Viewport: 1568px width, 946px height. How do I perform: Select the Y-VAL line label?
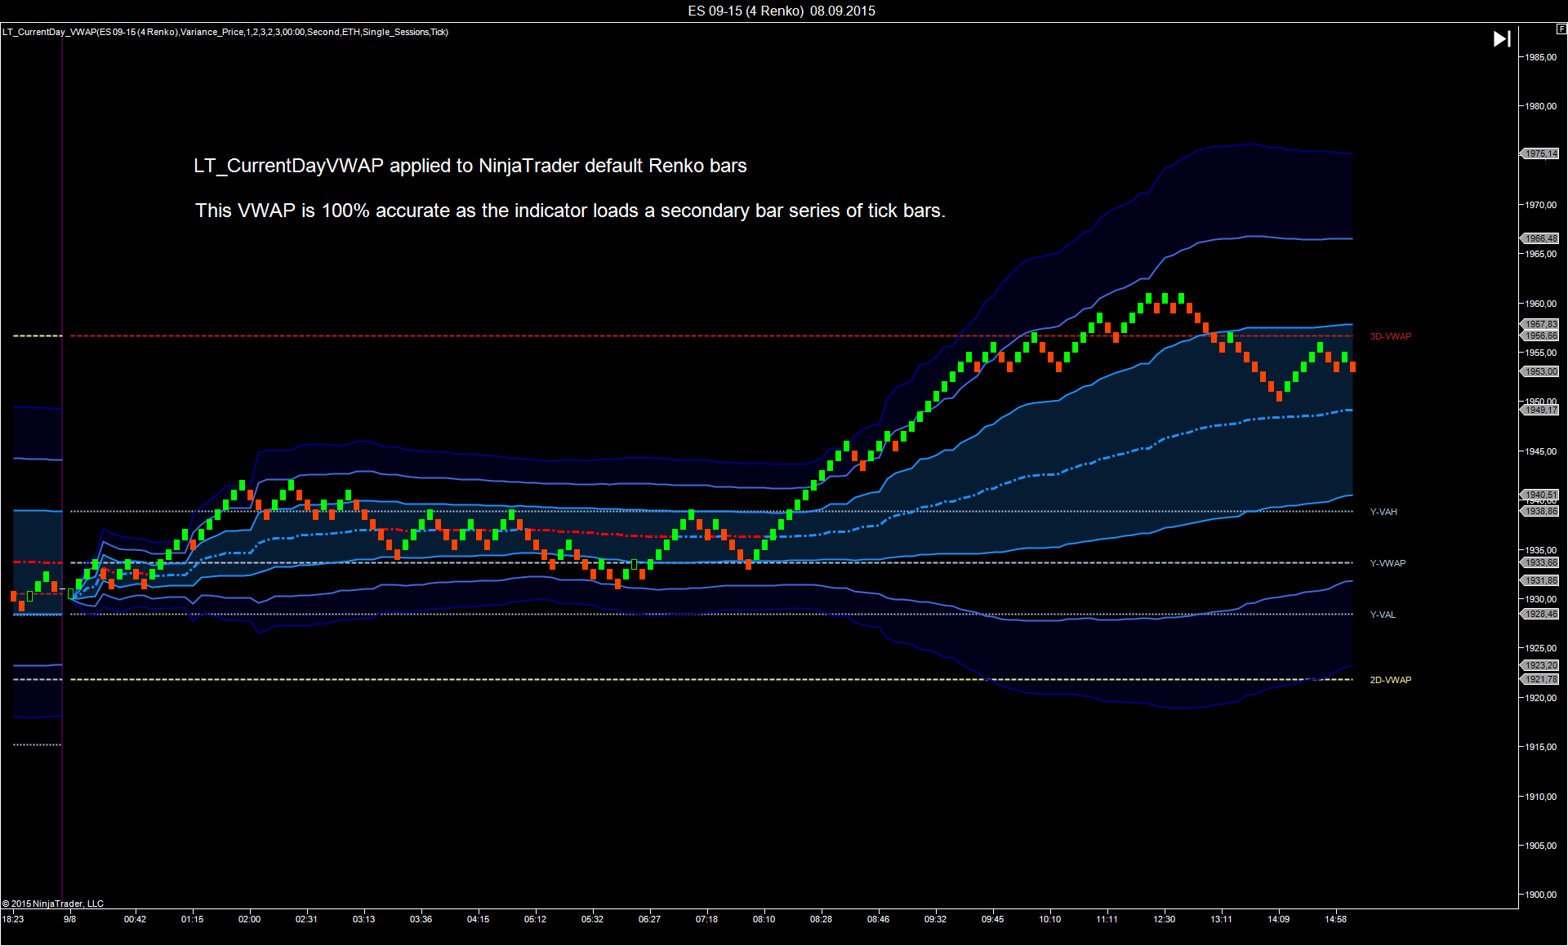[x=1383, y=615]
